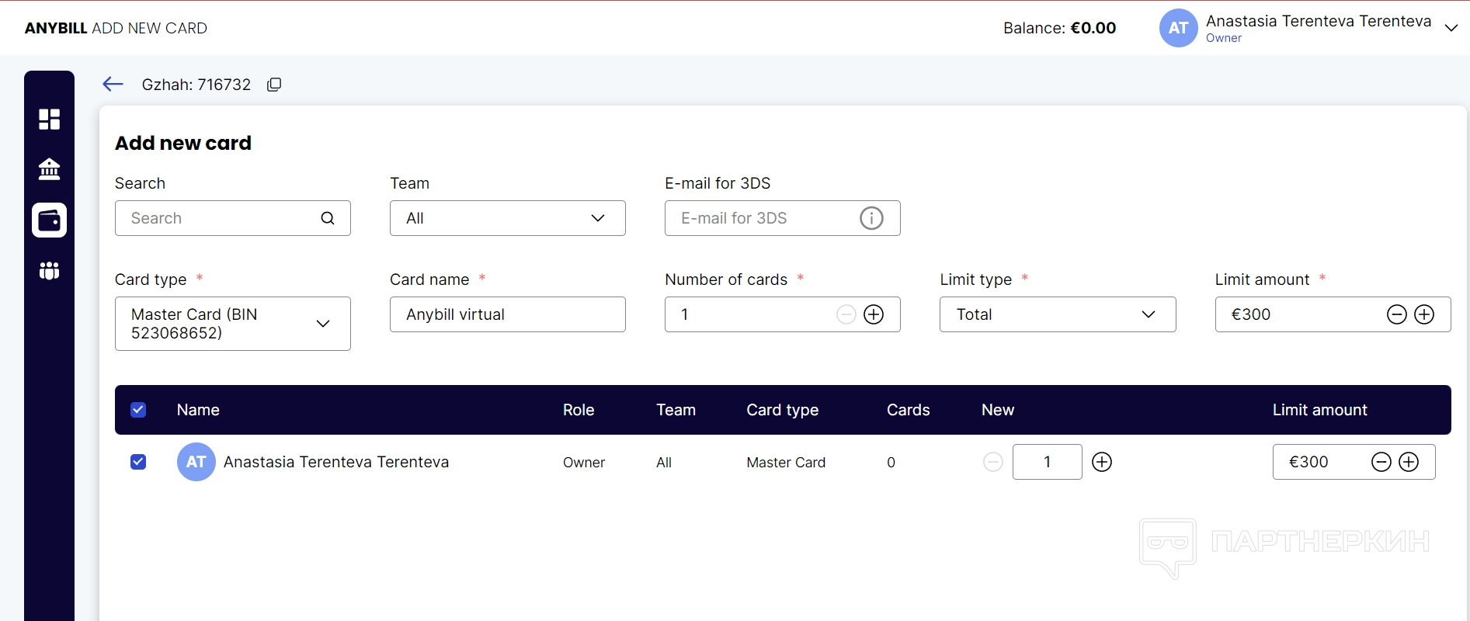Increase Number of cards with plus button
Screen dimensions: 1470x621
tap(874, 314)
